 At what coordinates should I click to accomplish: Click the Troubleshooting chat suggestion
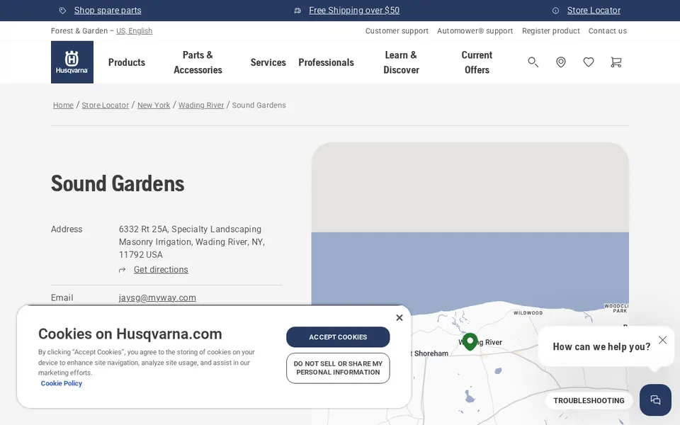click(x=589, y=401)
